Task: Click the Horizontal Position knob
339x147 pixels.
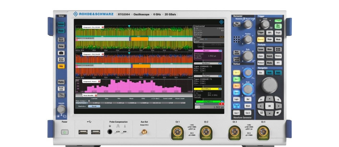Action: 247,40
